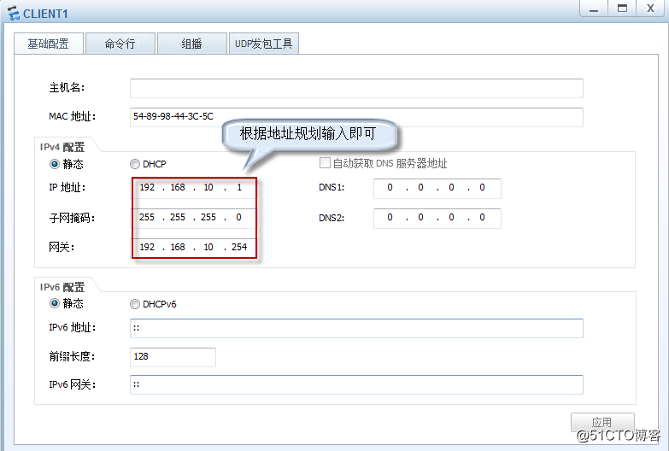Click the IPv6 网关 input field
The height and width of the screenshot is (451, 669).
click(x=356, y=384)
